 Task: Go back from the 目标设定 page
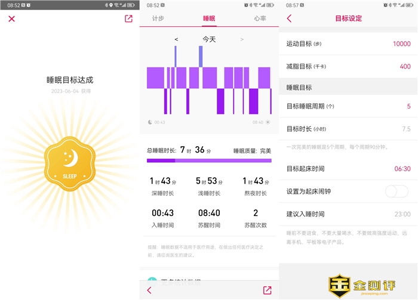(290, 18)
